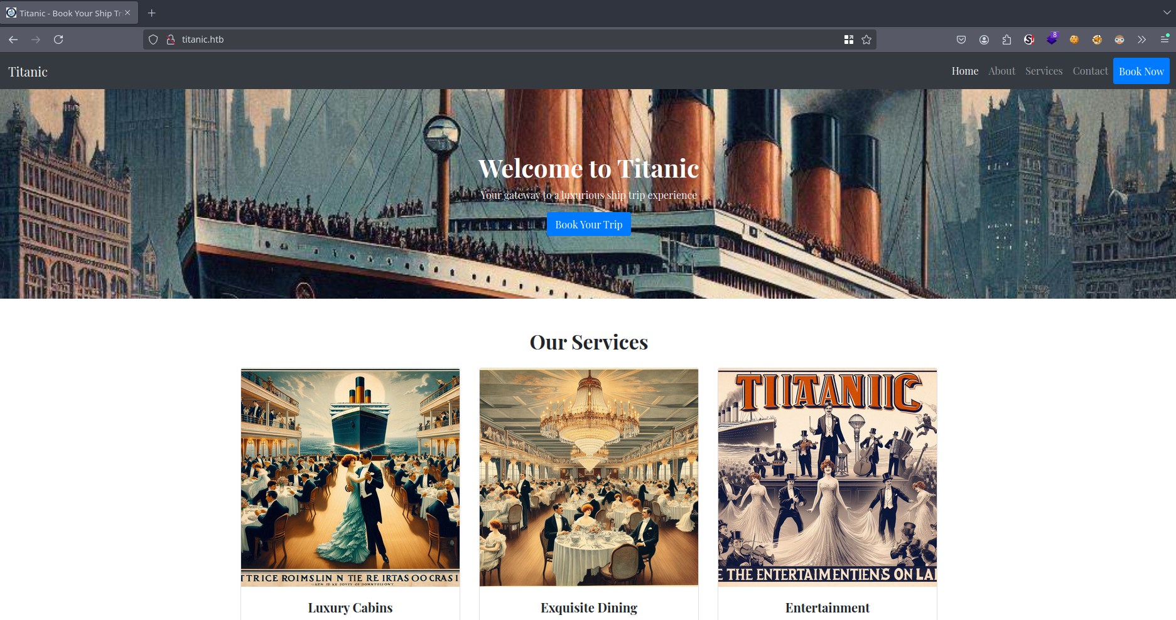Open the Firefox account icon
The image size is (1176, 620).
[984, 40]
